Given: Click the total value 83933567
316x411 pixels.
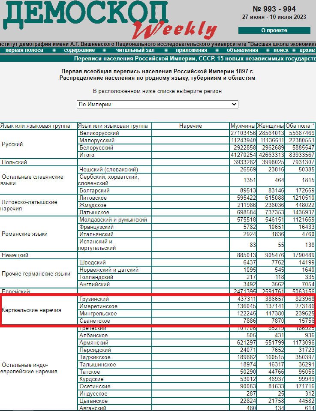Looking at the screenshot, I should pos(301,155).
